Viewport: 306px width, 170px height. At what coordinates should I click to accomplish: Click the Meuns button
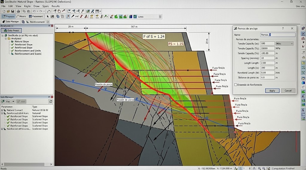pos(21,17)
